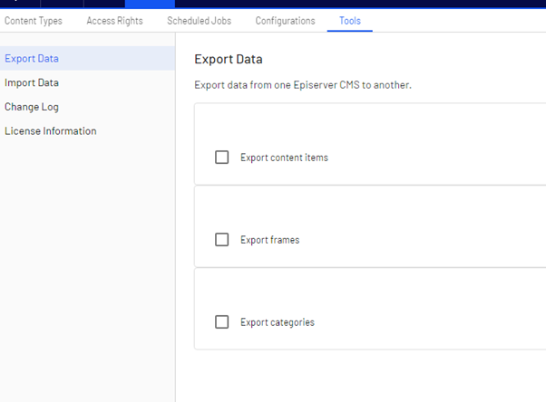Screen dimensions: 546x402
Task: Enable the Export content items checkbox
Action: click(221, 158)
